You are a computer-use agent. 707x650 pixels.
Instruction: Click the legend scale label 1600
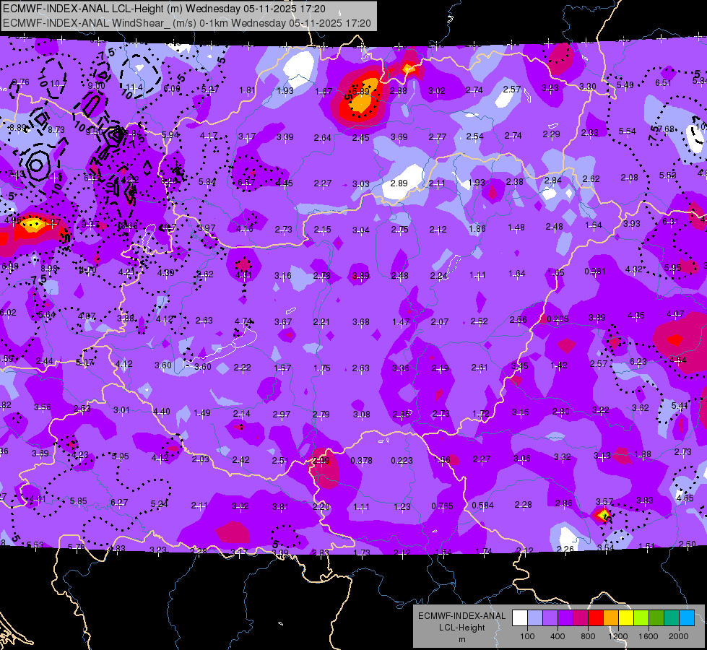point(649,636)
